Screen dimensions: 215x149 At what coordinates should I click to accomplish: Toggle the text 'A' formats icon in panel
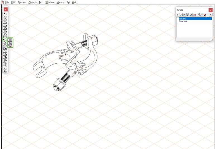191,15
